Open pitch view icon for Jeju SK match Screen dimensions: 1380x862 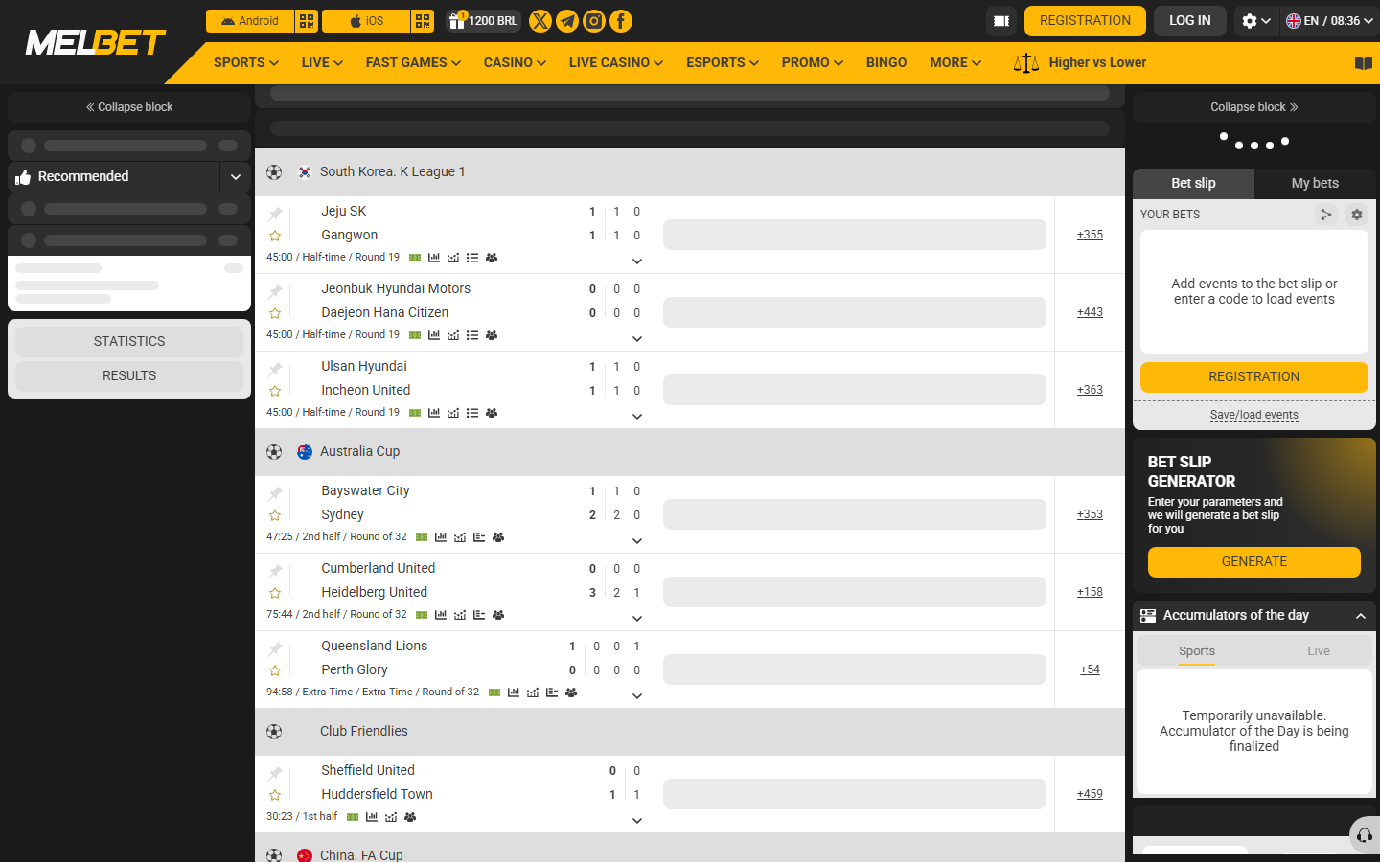(415, 258)
